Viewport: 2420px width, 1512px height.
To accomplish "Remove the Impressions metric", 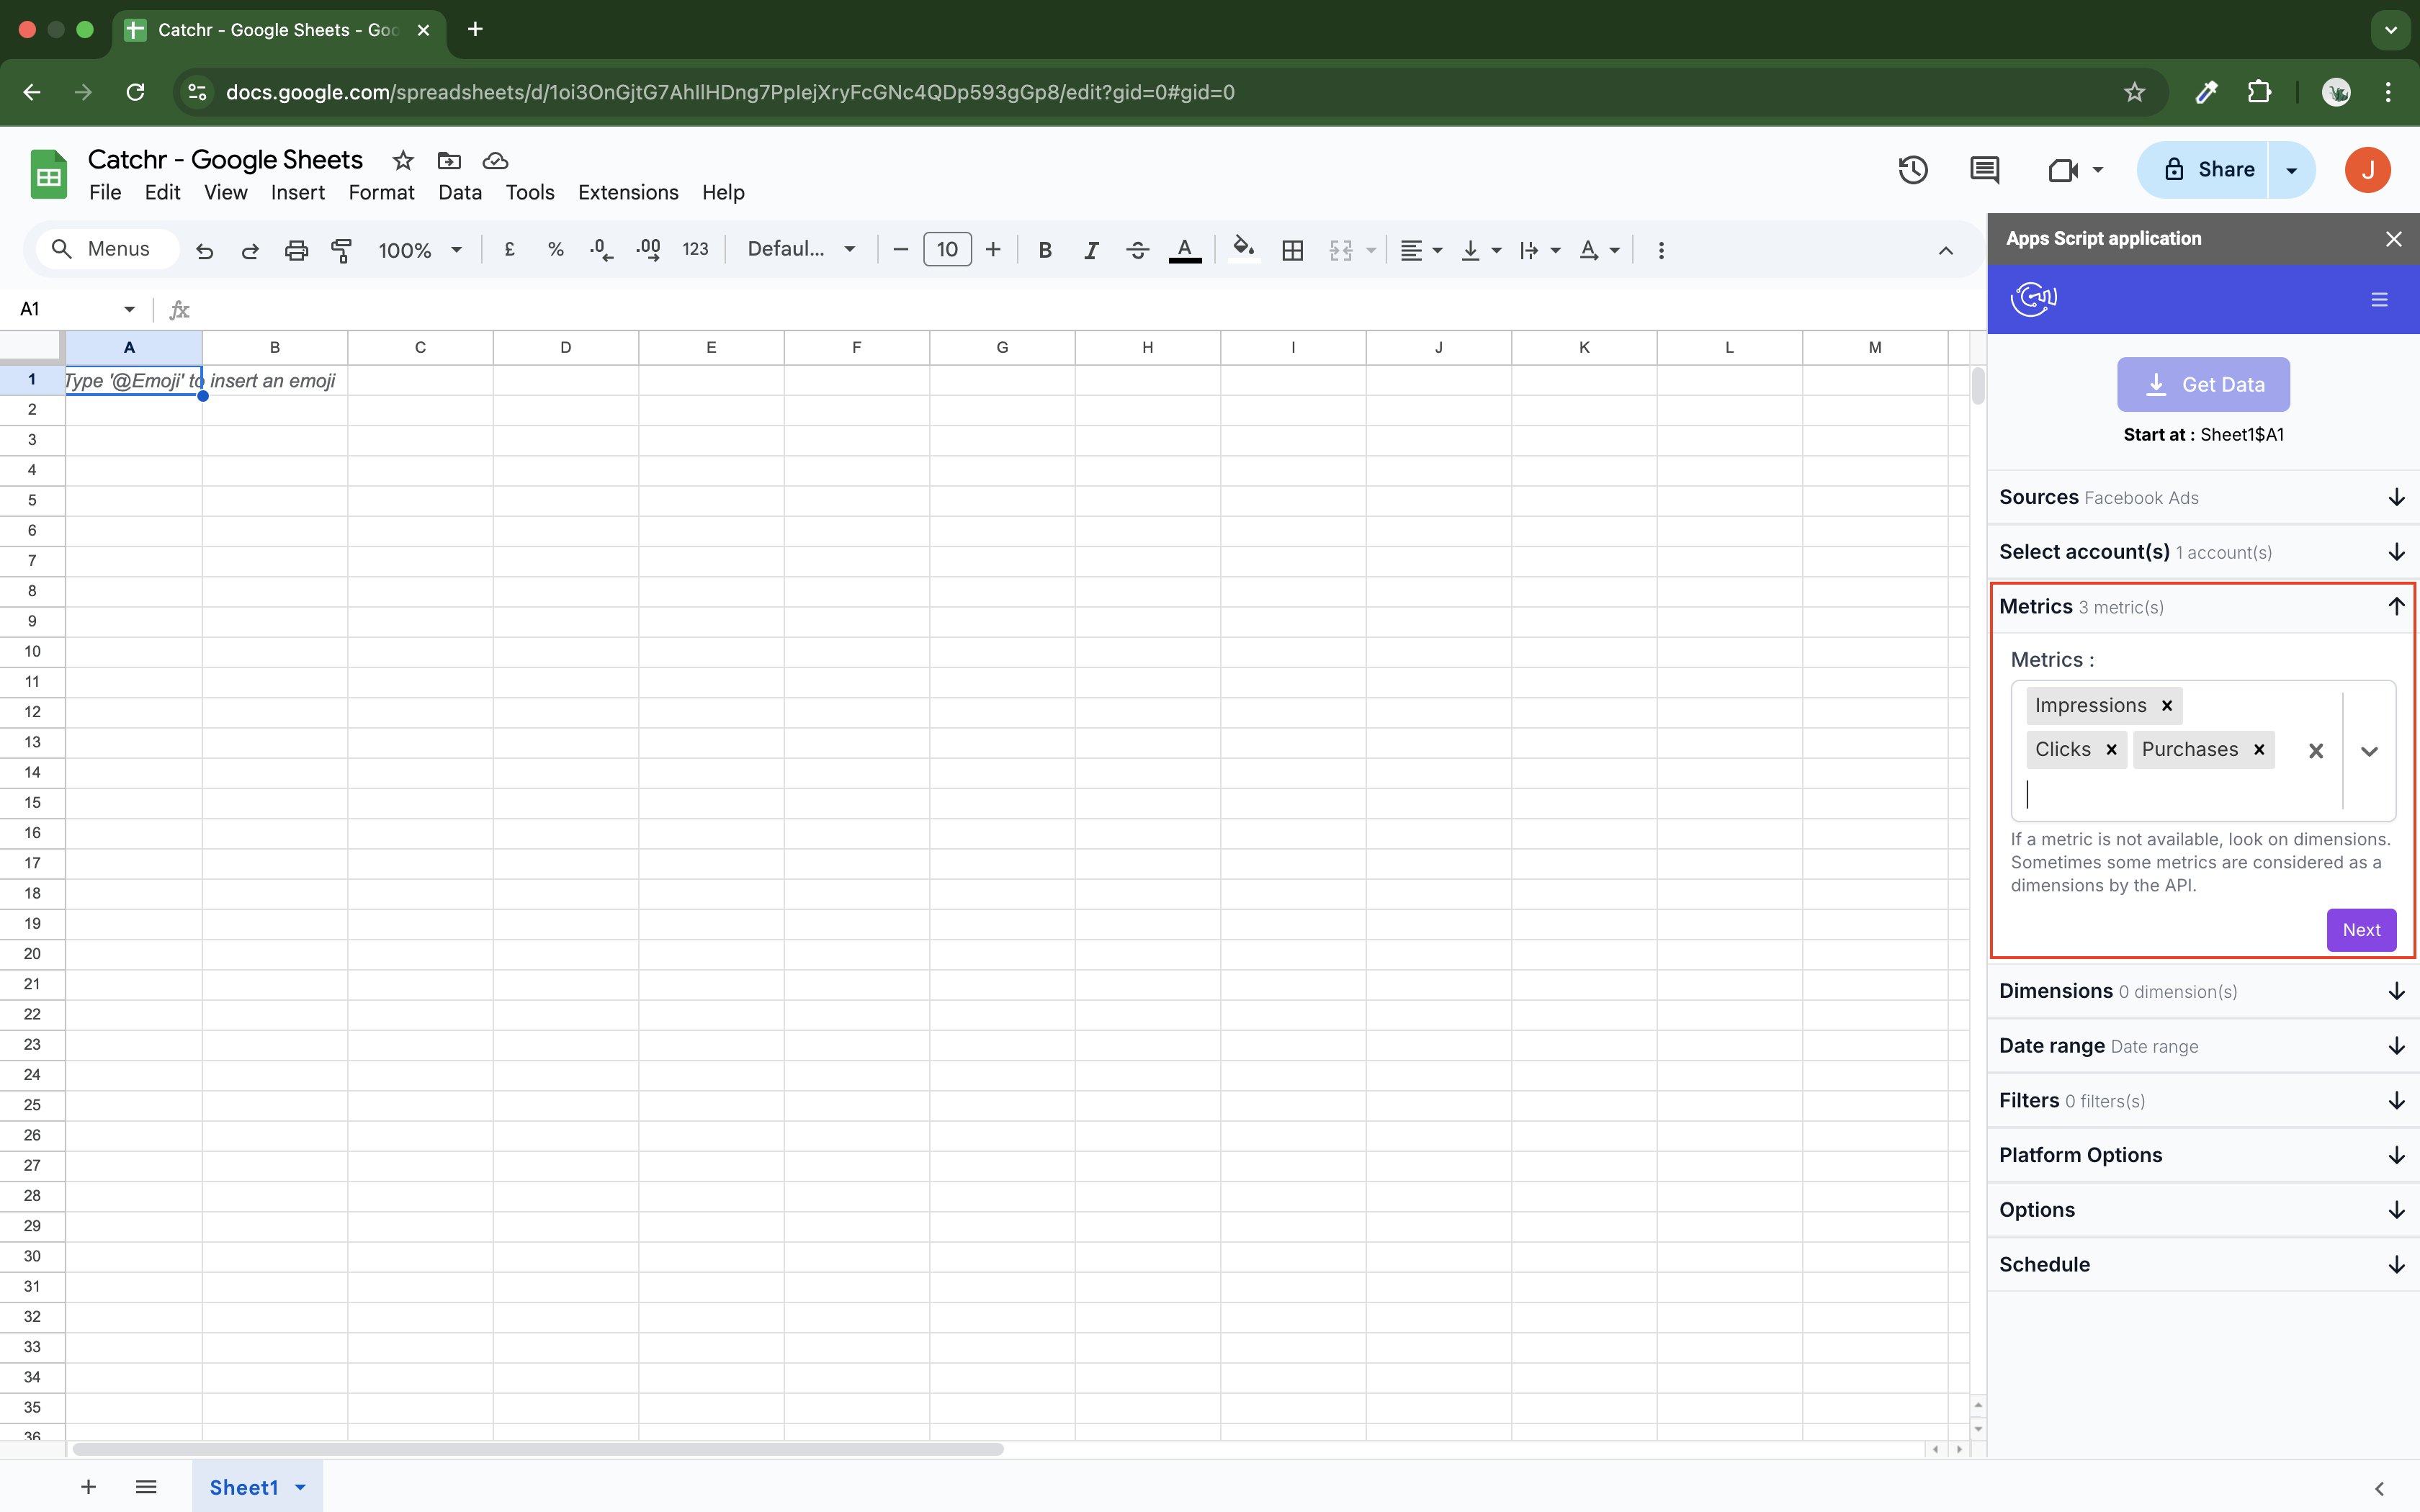I will tap(2166, 705).
